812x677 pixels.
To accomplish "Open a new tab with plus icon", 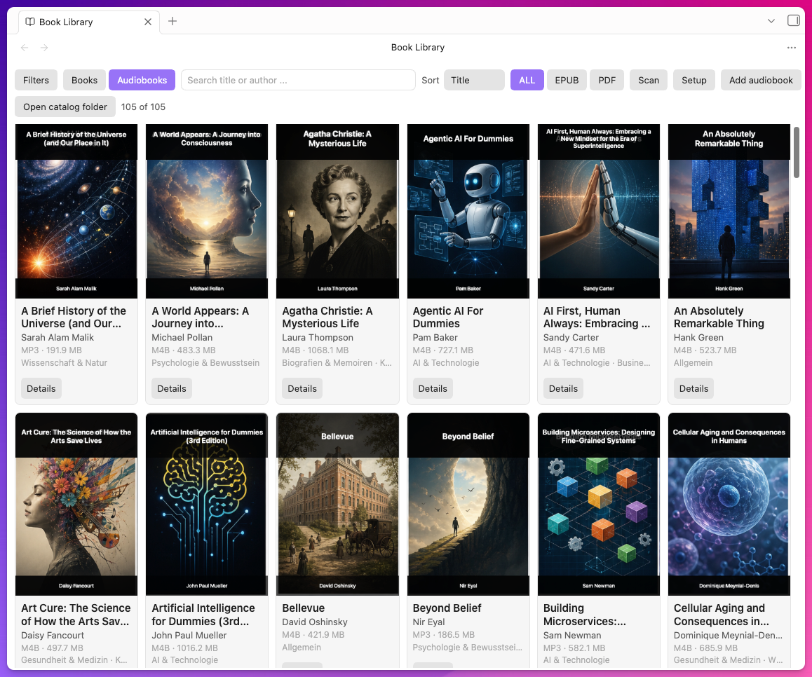I will (x=172, y=21).
